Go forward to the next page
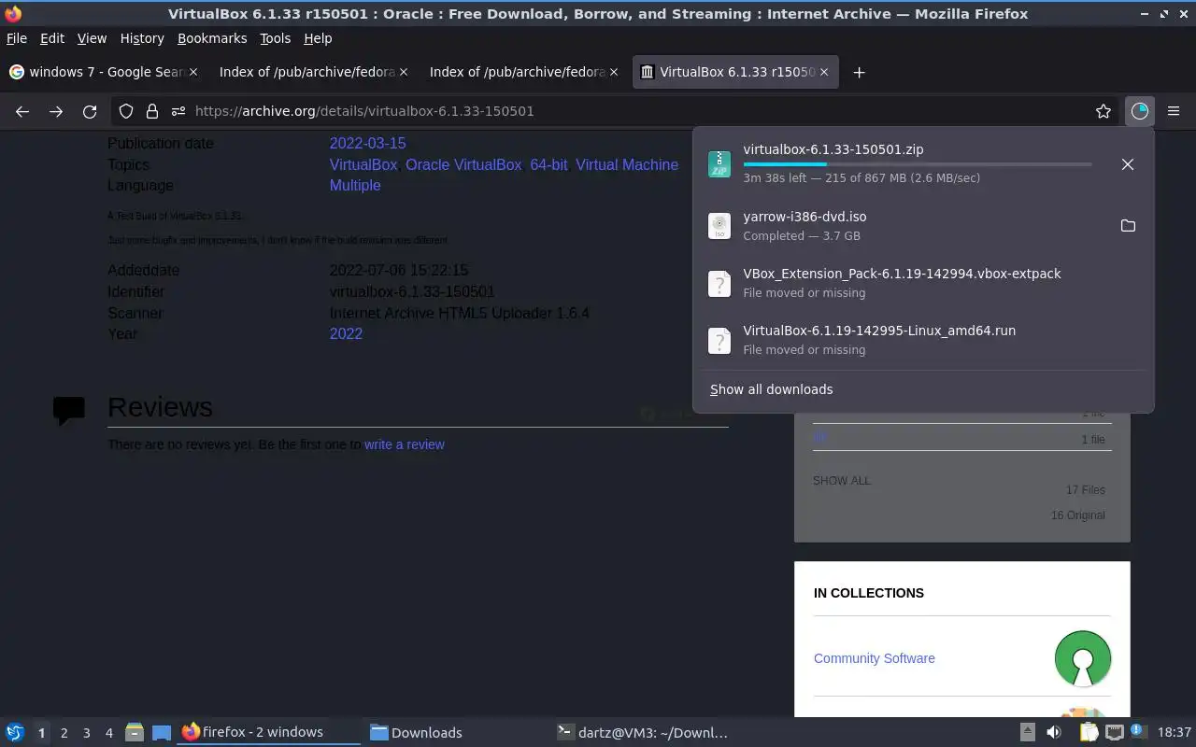 [56, 111]
